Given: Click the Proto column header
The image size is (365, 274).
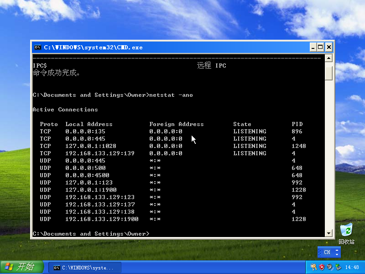Looking at the screenshot, I should pyautogui.click(x=49, y=124).
